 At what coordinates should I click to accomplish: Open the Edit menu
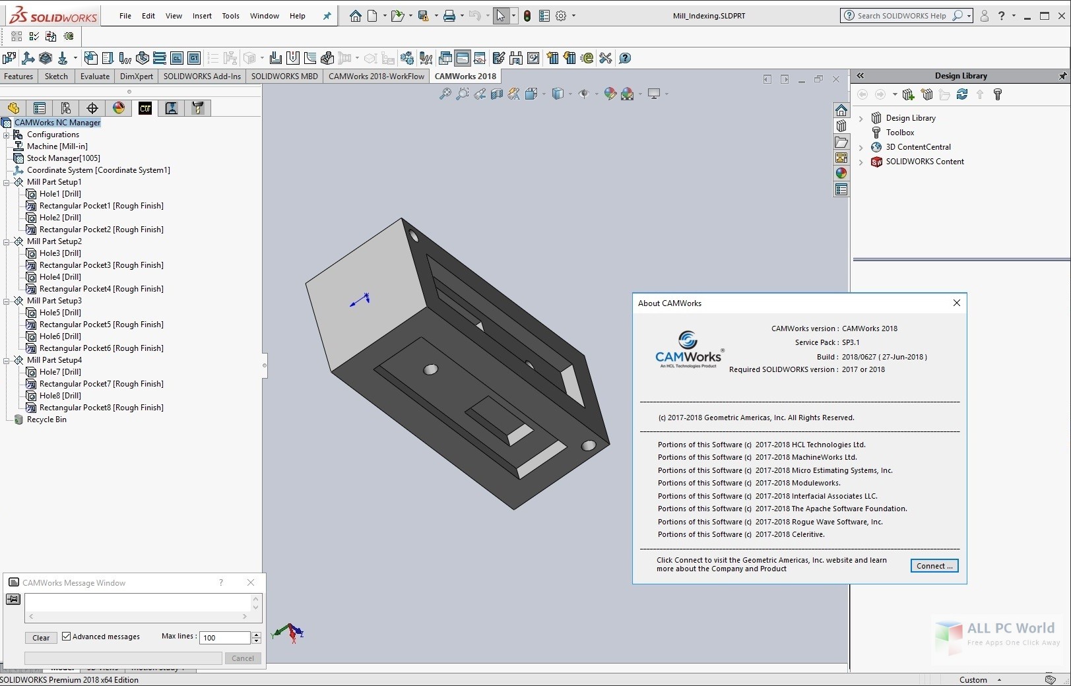pyautogui.click(x=148, y=16)
